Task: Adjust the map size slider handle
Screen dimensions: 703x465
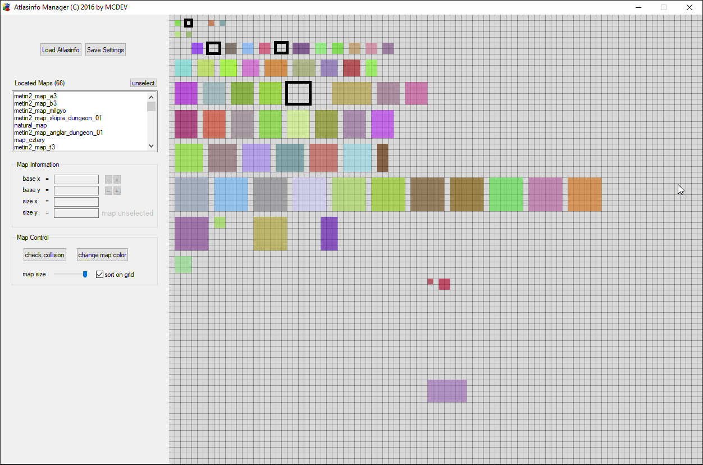Action: (x=85, y=275)
